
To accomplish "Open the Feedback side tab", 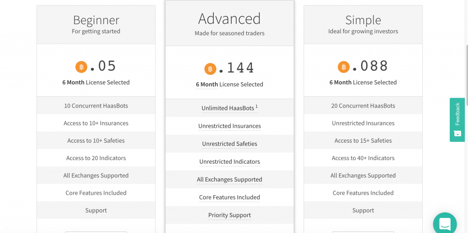I will 457,120.
